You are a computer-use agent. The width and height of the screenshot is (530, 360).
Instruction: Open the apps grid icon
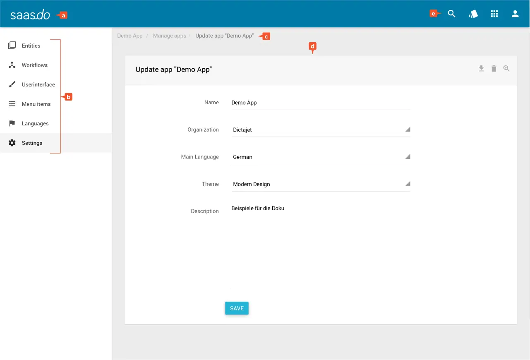pos(494,14)
